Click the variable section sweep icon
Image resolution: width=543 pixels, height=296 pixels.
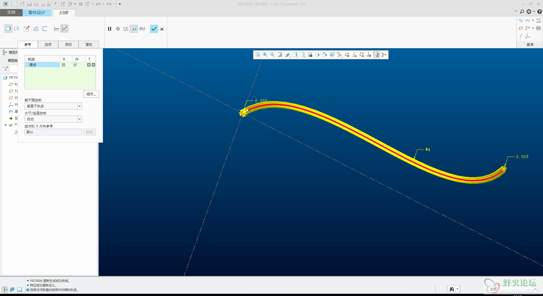click(64, 29)
